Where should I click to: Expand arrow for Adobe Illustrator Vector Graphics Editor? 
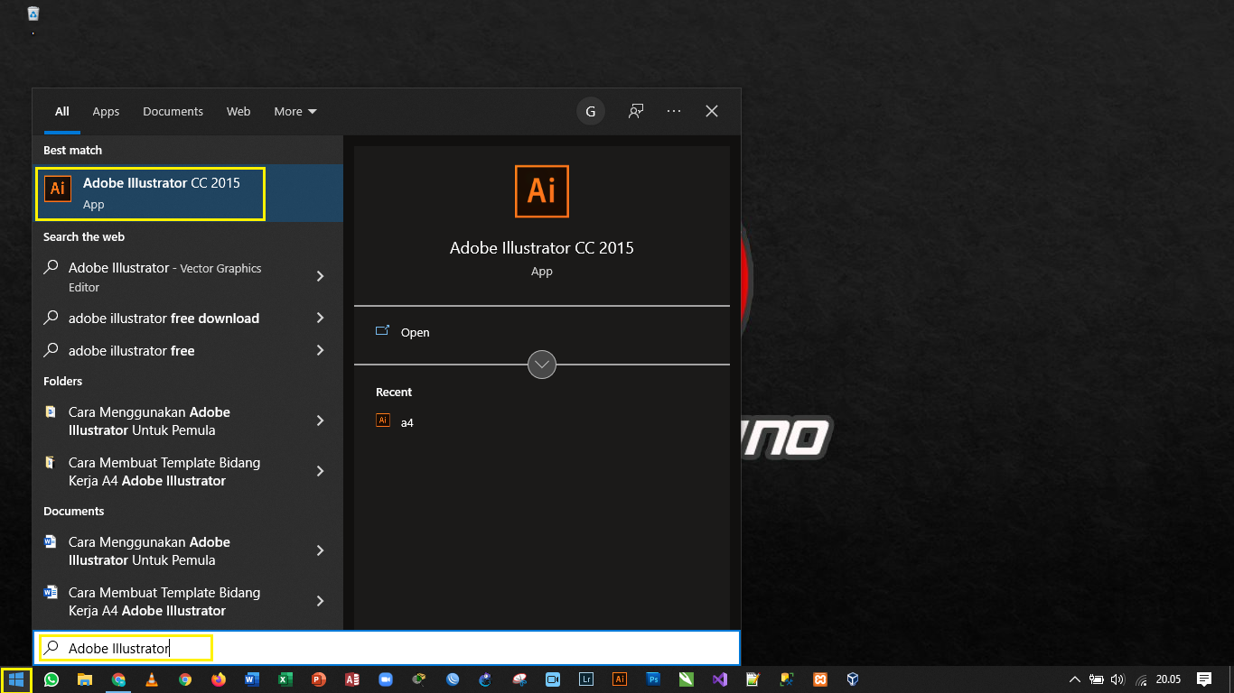[320, 276]
